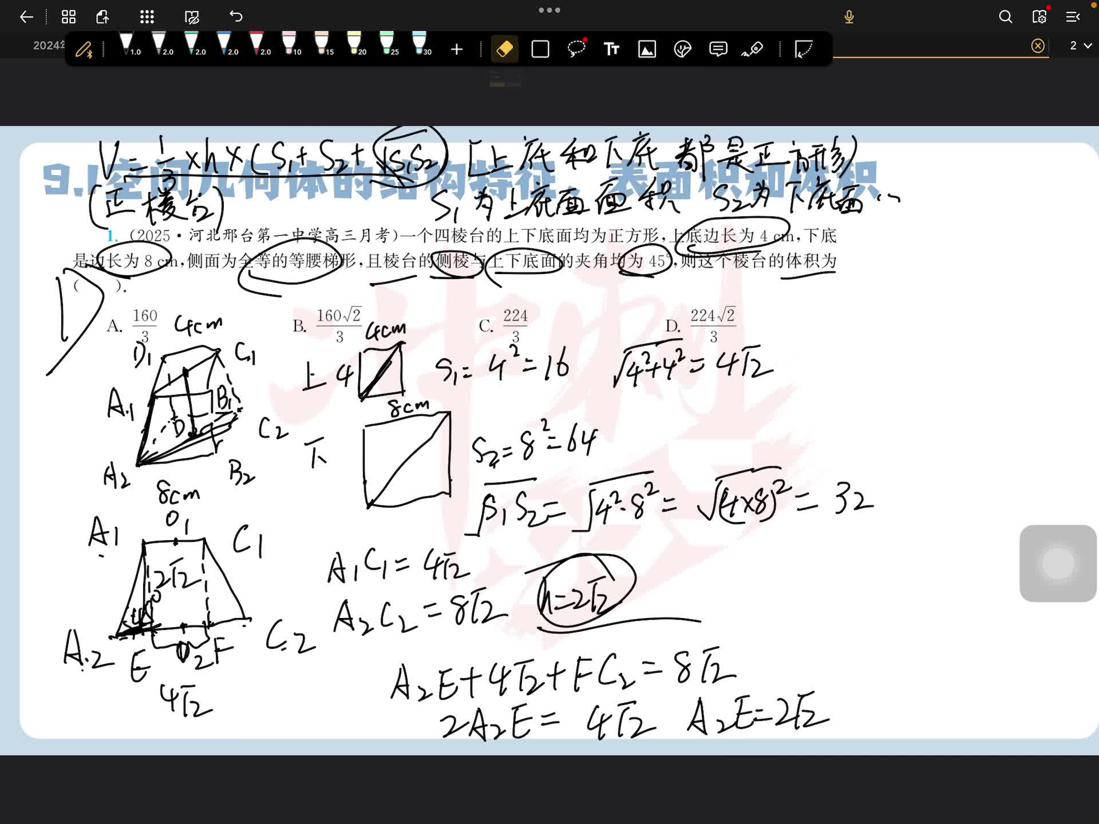
Task: Select the eraser tool
Action: [x=504, y=49]
